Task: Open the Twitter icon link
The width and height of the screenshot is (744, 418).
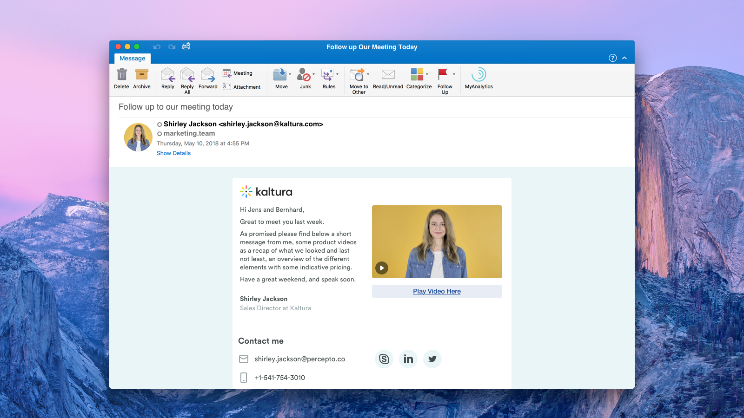Action: (432, 359)
